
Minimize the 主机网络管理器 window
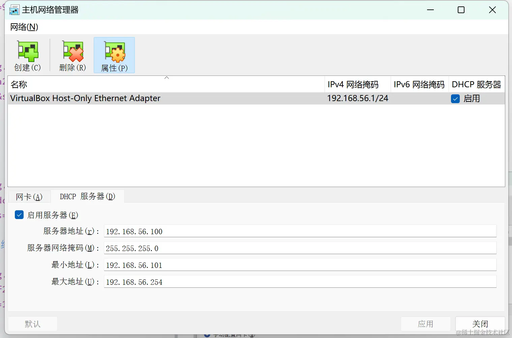[430, 10]
